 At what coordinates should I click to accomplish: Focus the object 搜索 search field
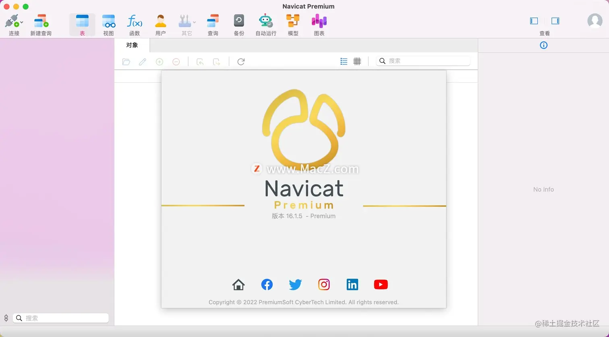pos(423,61)
